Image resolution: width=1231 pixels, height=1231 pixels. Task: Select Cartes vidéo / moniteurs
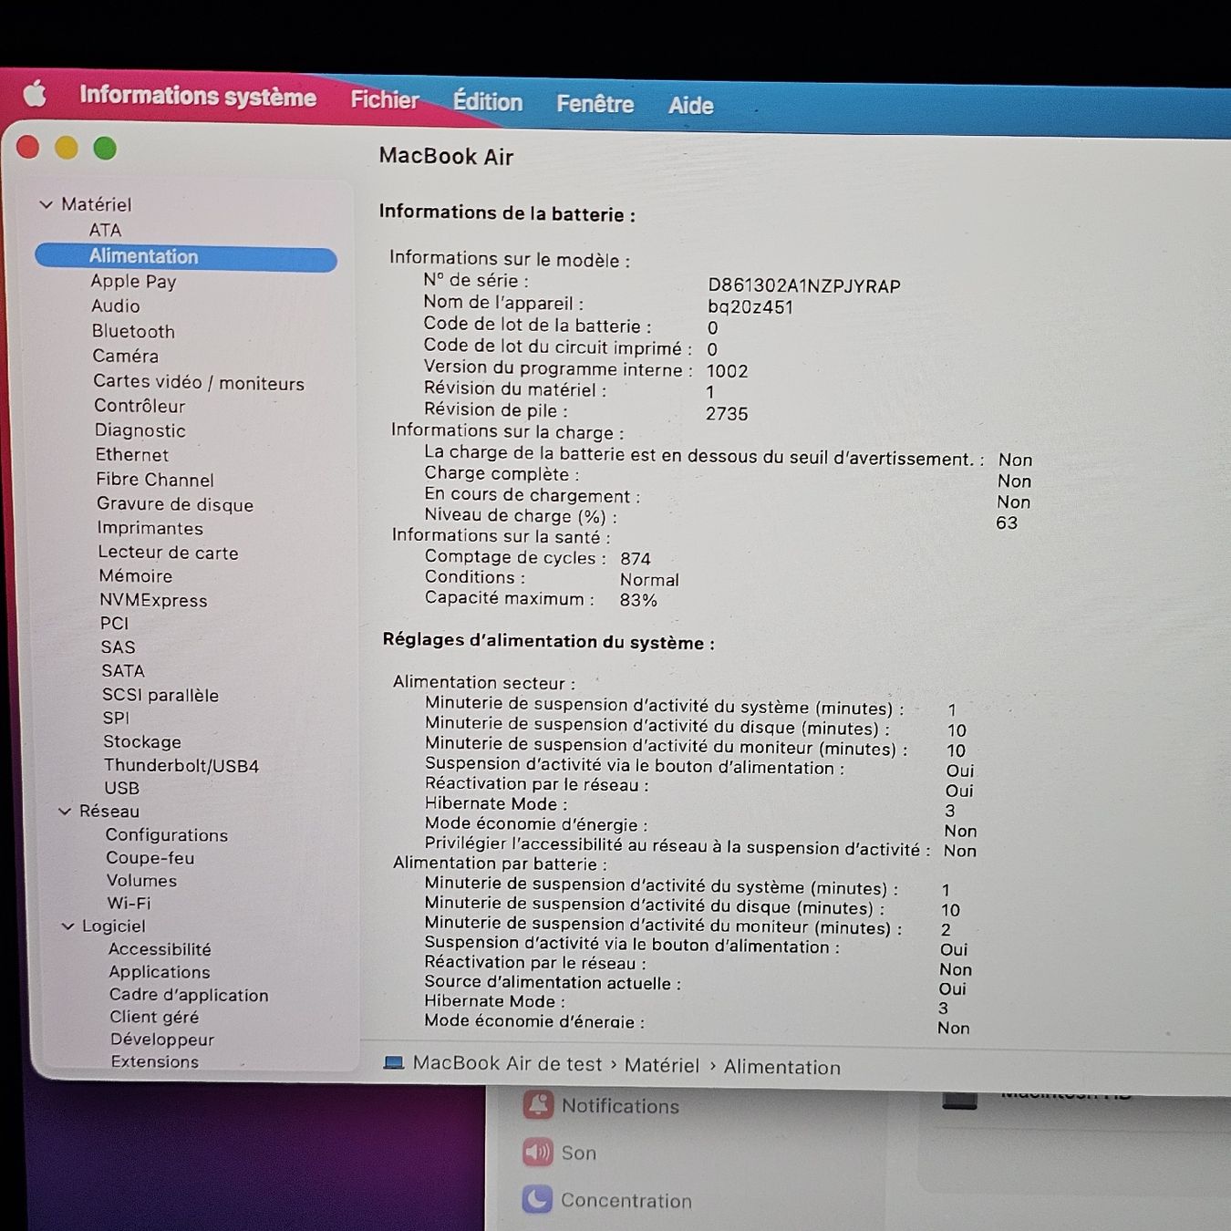pos(199,382)
